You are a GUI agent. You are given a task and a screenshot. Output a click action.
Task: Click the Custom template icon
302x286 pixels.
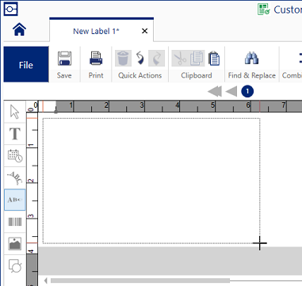pyautogui.click(x=264, y=10)
